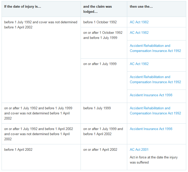Screen dimensions: 188x172
Task: Open the AC Act 2001 link
Action: (139, 150)
